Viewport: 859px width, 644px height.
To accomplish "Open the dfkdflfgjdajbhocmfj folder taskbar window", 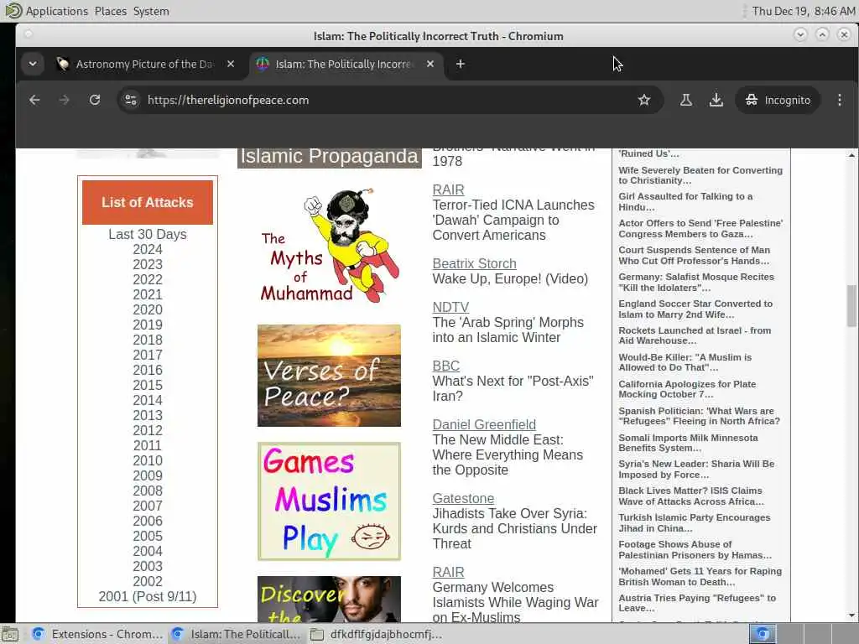I will (x=376, y=634).
